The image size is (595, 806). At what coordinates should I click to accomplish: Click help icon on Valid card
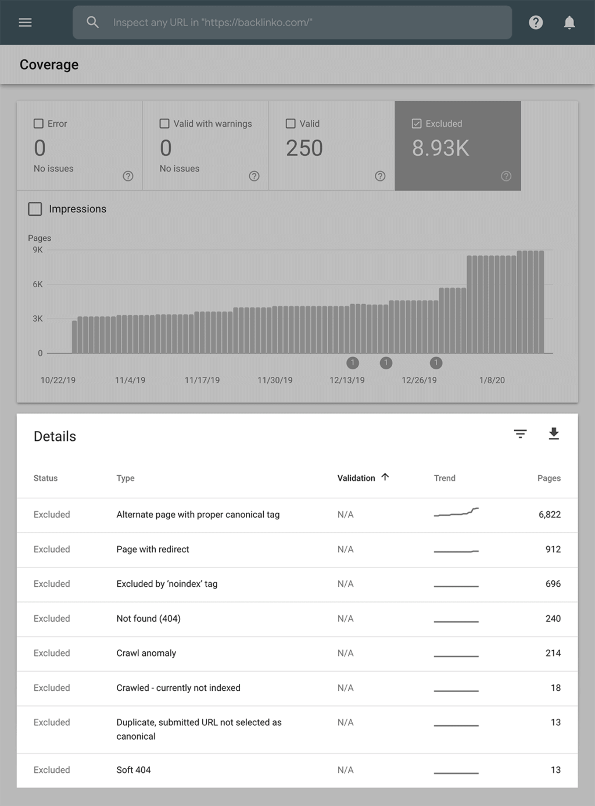(x=380, y=176)
